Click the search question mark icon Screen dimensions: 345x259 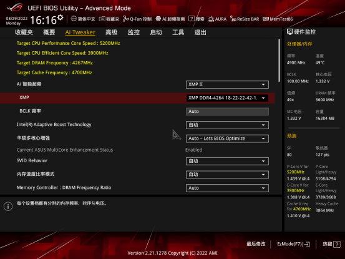click(x=191, y=19)
